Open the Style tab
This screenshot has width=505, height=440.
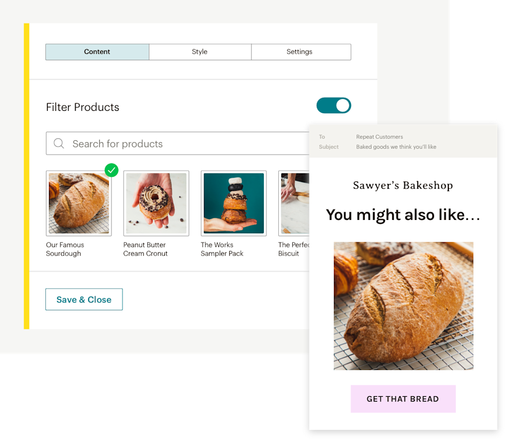coord(200,52)
